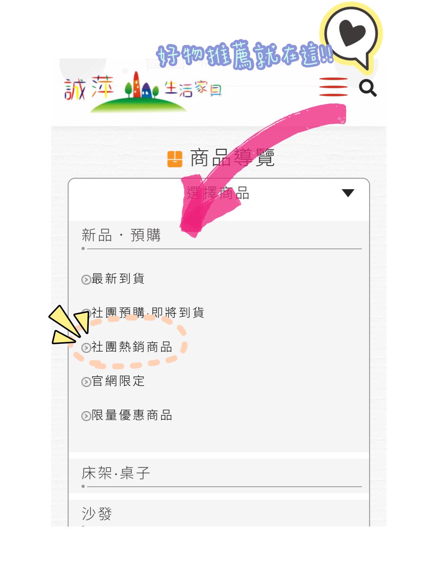Click the 商品導覽 heading text
The image size is (438, 585).
(x=232, y=158)
